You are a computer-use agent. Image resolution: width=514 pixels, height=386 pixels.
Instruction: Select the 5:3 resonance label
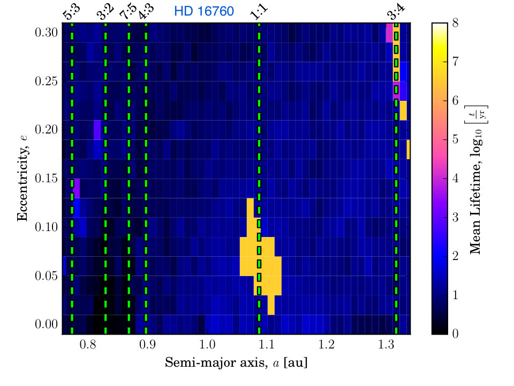point(72,12)
